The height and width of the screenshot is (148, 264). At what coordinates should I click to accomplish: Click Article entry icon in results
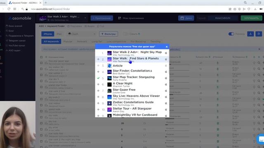109,66
